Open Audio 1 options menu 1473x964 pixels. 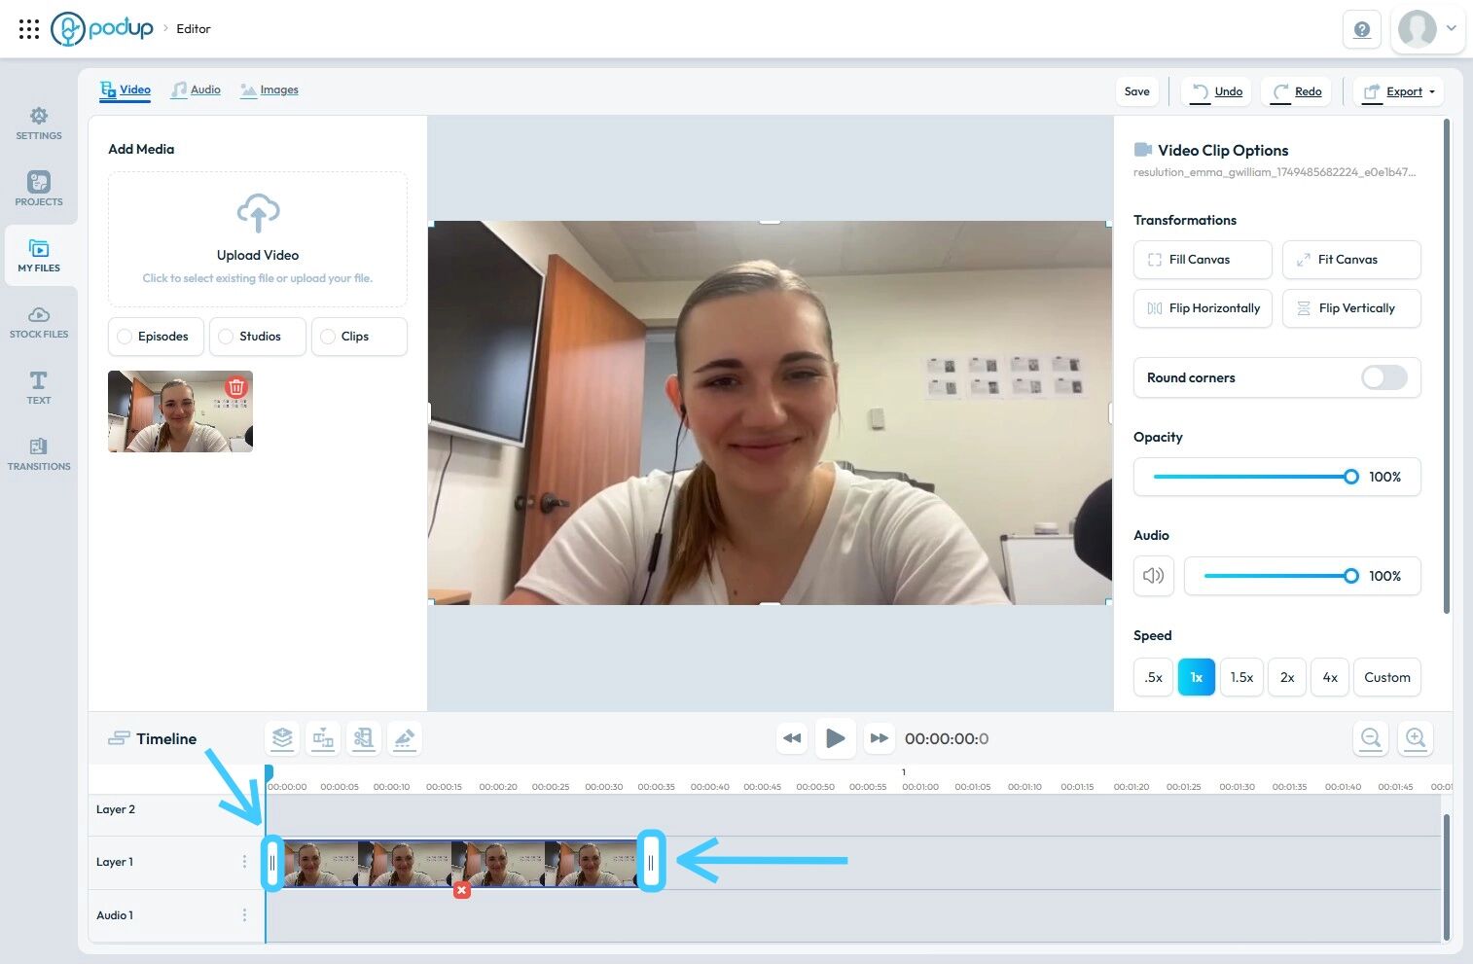pyautogui.click(x=244, y=915)
